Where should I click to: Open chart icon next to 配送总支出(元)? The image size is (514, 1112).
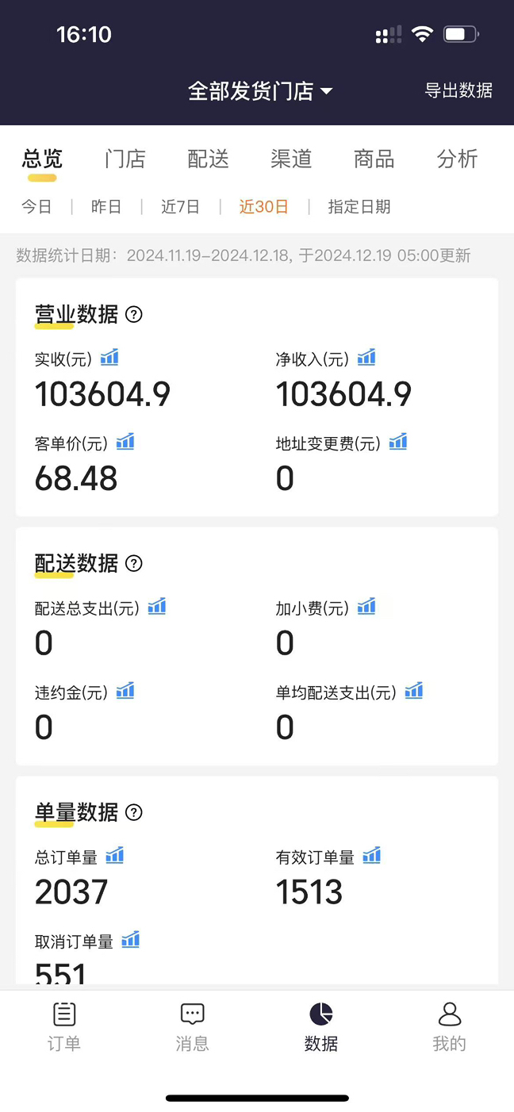click(x=157, y=607)
